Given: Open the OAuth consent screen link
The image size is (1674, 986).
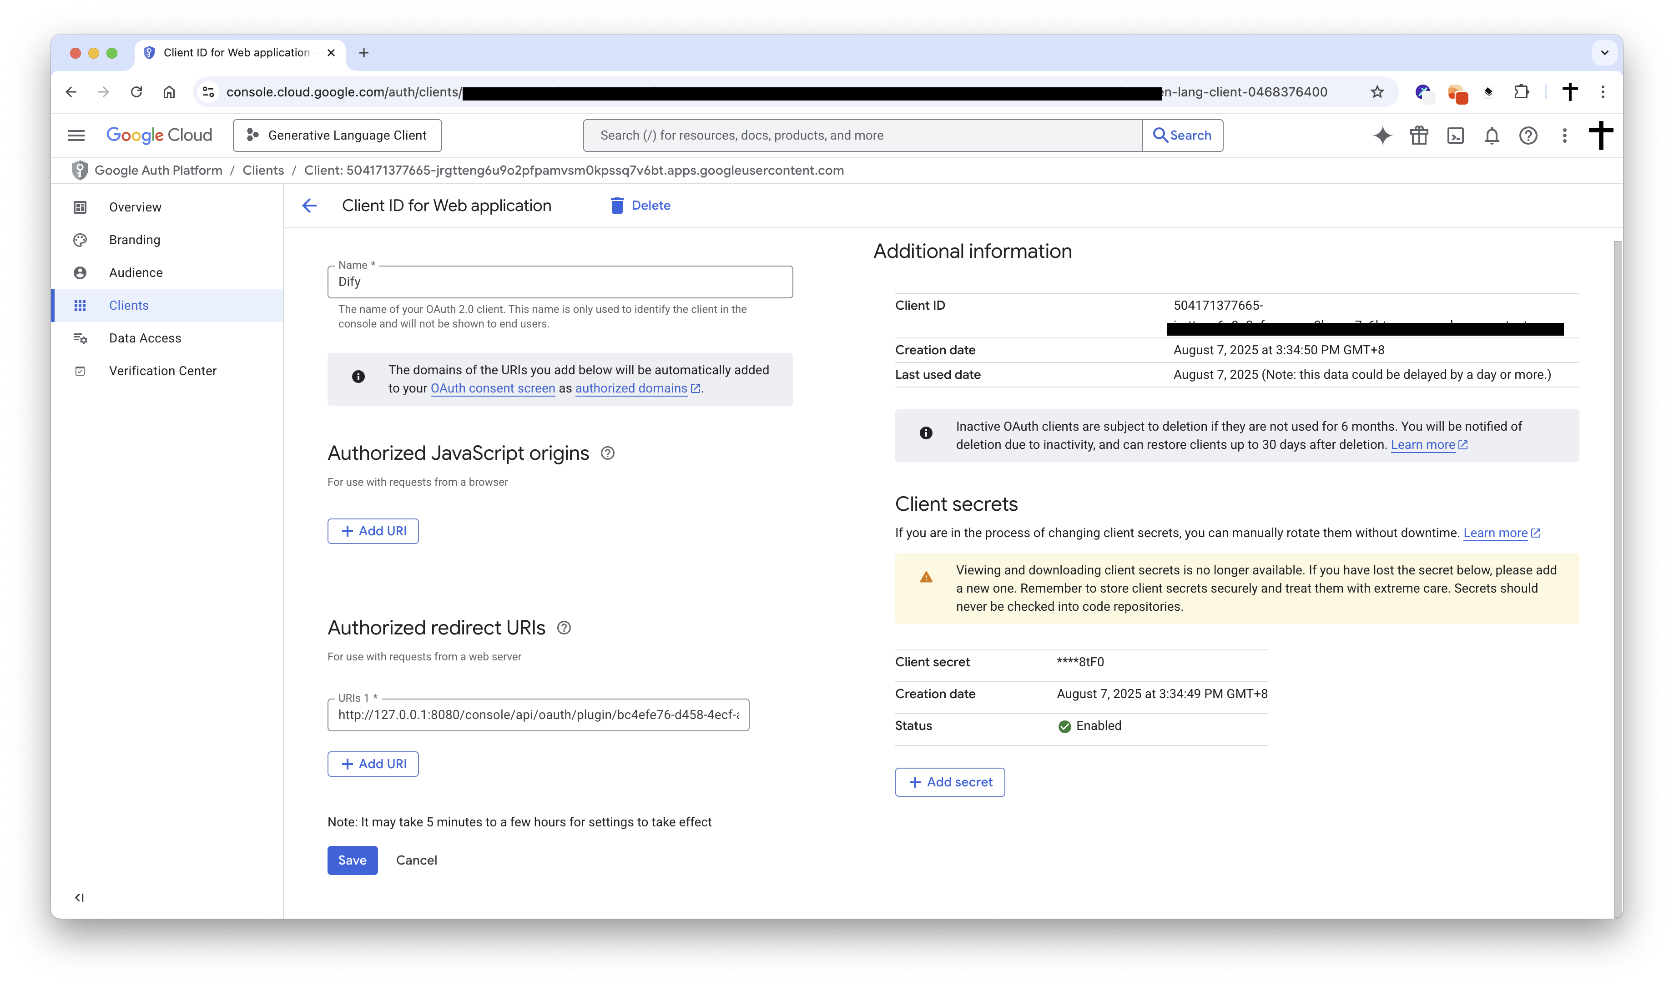Looking at the screenshot, I should click(x=493, y=388).
